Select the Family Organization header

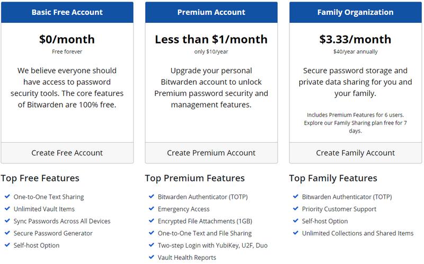pyautogui.click(x=355, y=12)
